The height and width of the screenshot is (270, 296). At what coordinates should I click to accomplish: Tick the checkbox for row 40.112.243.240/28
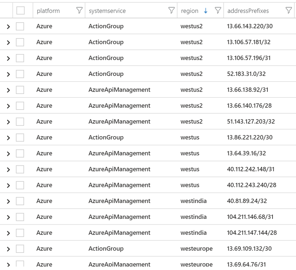(20, 185)
